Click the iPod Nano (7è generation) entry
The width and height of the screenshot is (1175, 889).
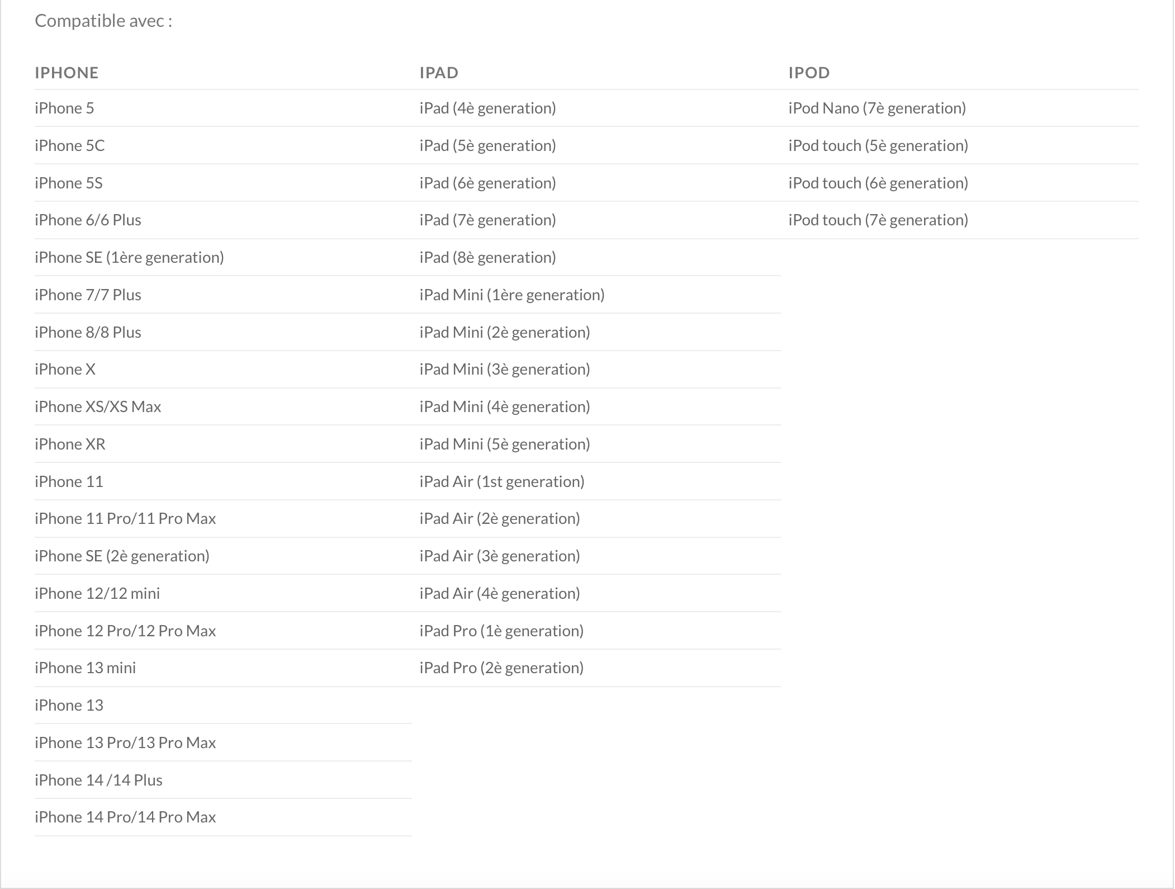pyautogui.click(x=877, y=108)
